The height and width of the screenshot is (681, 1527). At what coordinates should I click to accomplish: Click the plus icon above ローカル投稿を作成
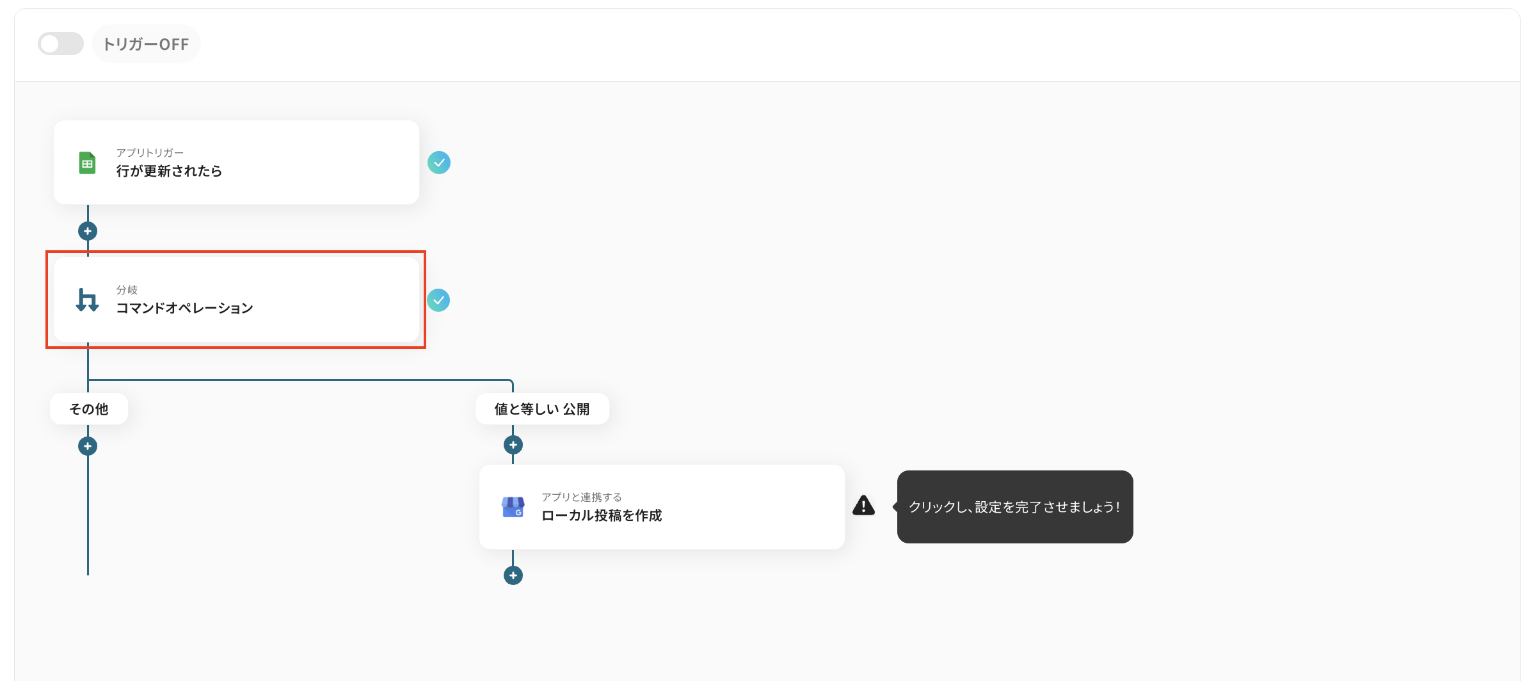coord(513,444)
